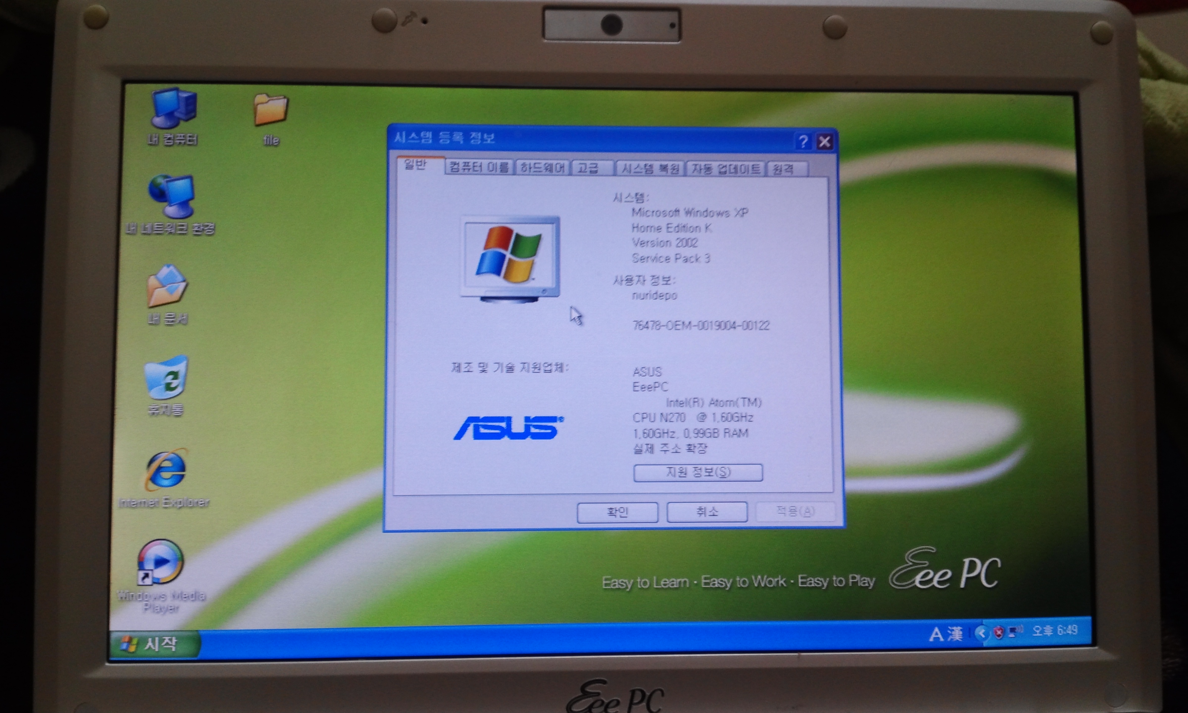Open the 하드웨어 tab
This screenshot has height=713, width=1188.
click(x=542, y=167)
